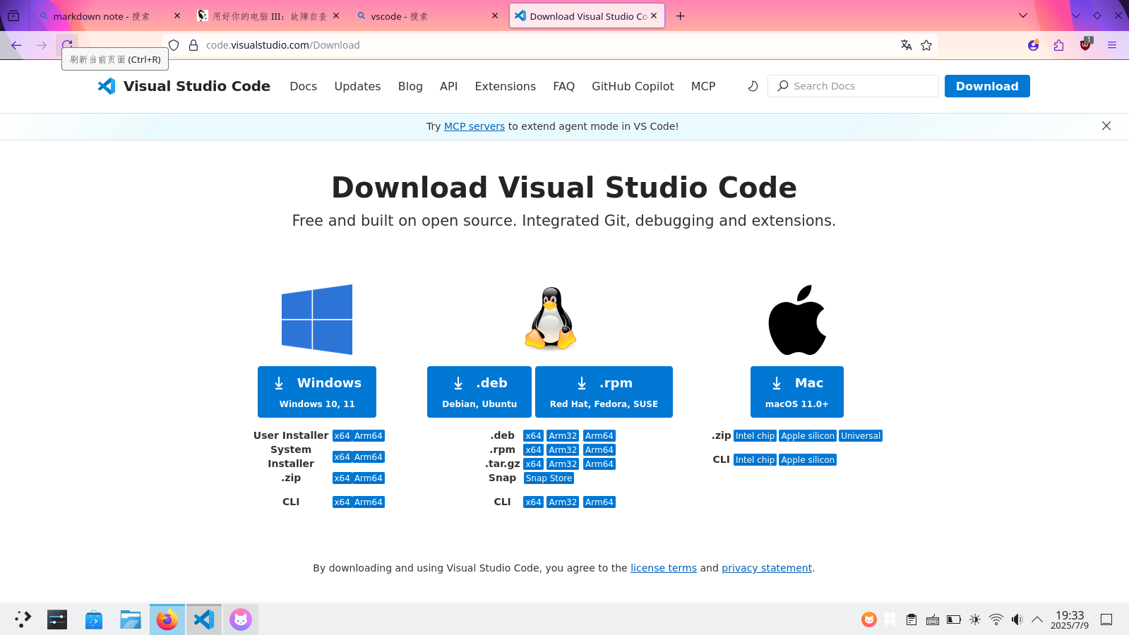Open the license terms link

pos(664,568)
